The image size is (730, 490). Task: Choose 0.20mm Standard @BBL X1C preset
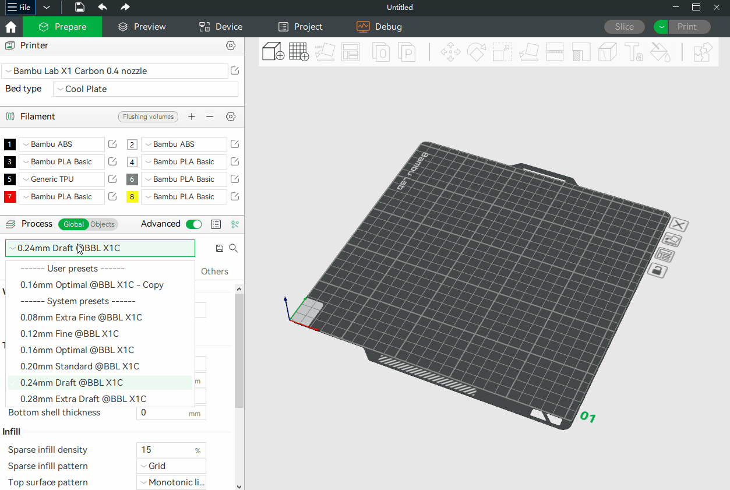pos(100,366)
